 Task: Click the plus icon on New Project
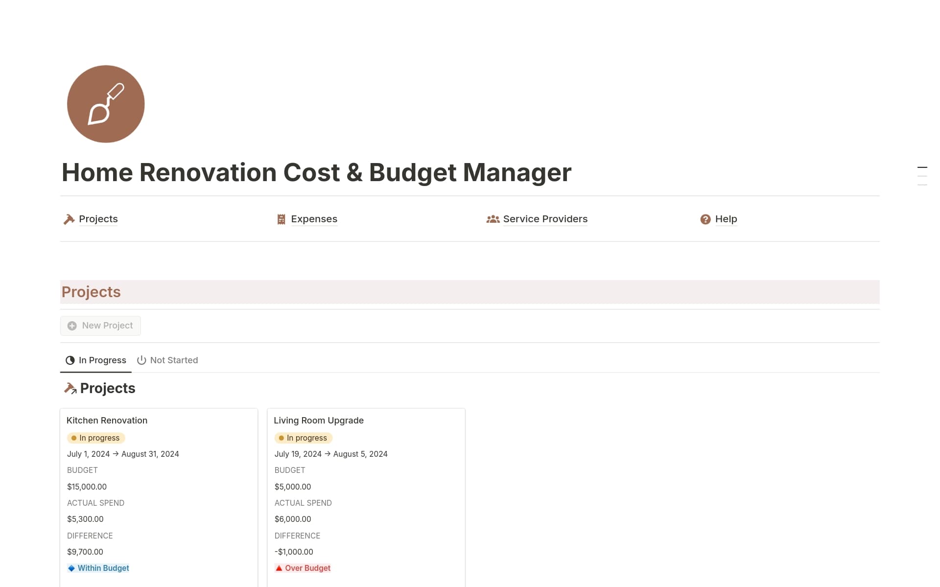tap(72, 326)
